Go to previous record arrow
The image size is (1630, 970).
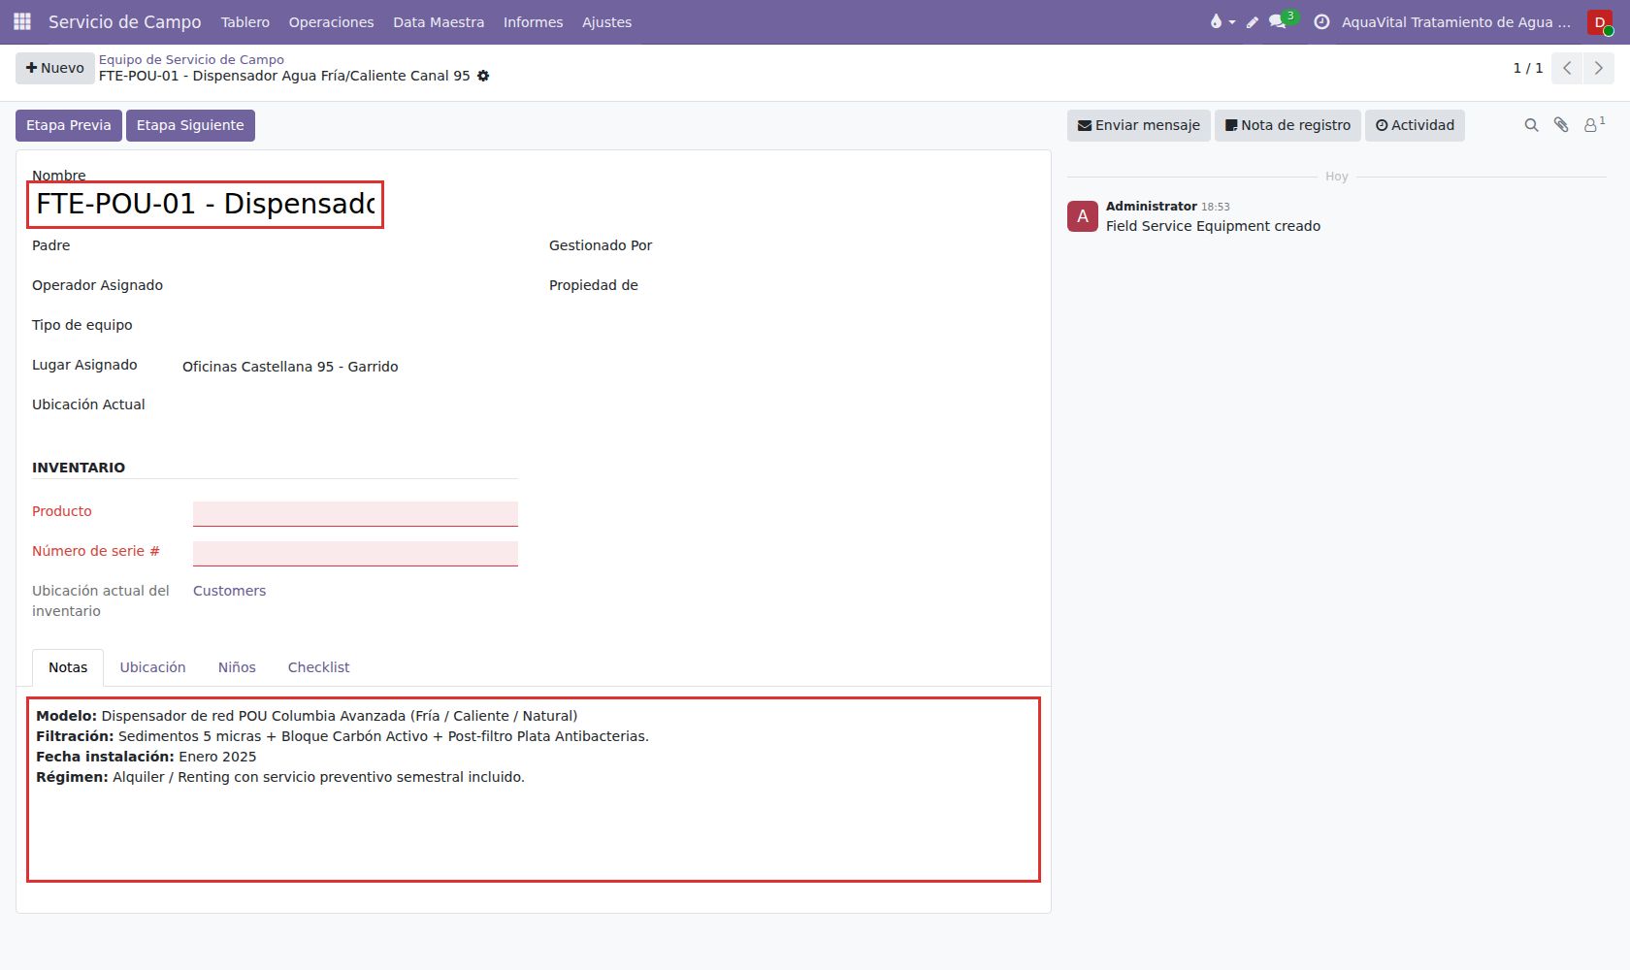tap(1567, 68)
